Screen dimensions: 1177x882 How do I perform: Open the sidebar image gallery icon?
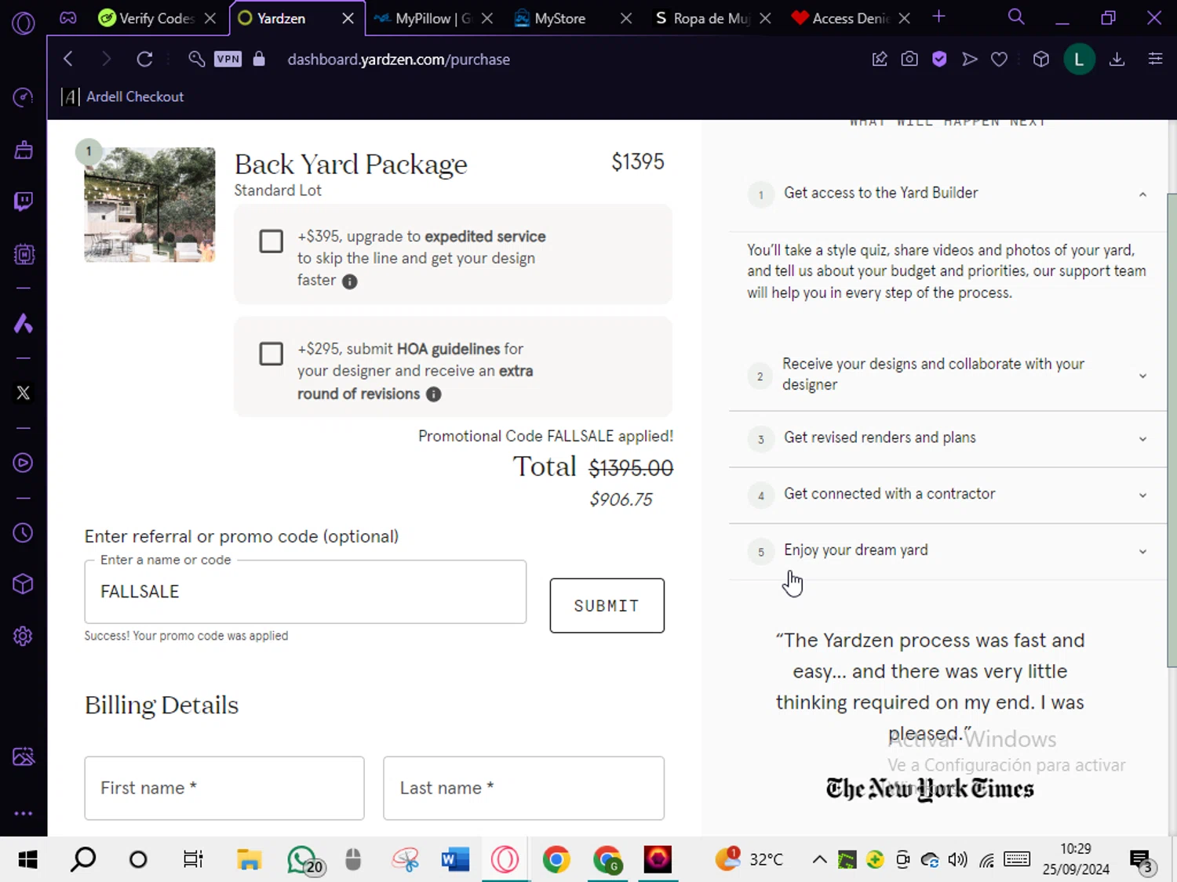click(24, 757)
